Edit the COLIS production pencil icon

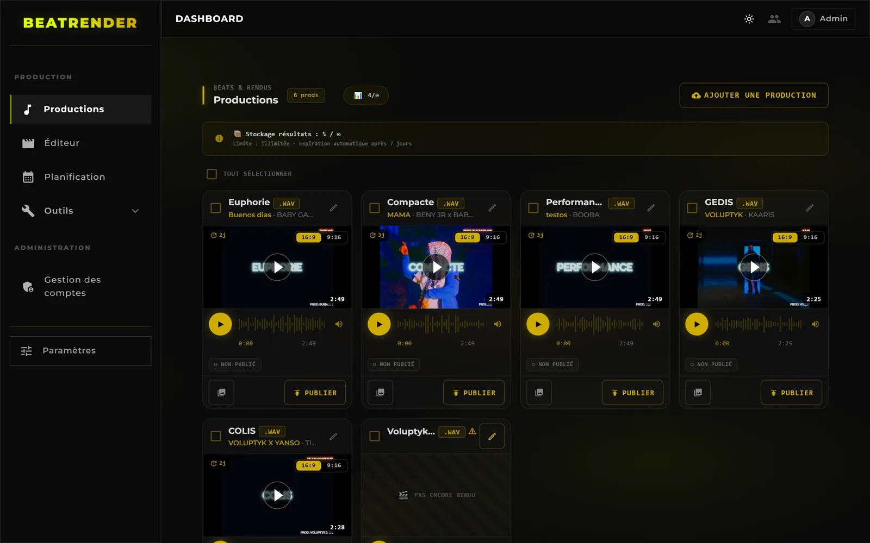coord(333,436)
